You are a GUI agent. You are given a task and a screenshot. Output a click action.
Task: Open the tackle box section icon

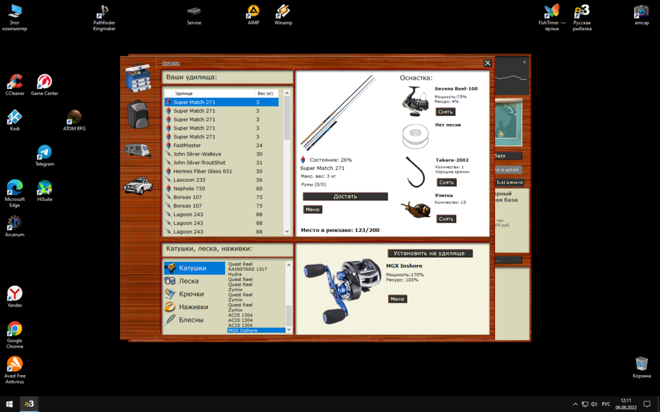coord(138,78)
